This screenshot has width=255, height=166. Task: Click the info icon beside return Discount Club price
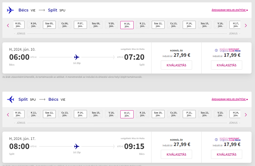pyautogui.click(x=216, y=139)
